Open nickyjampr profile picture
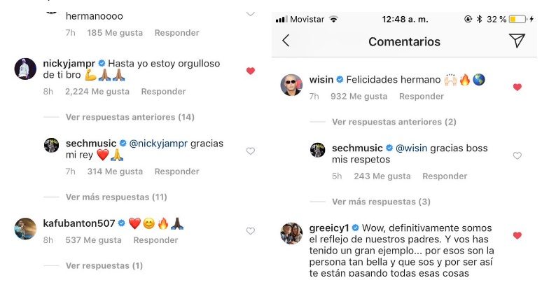 coord(27,70)
